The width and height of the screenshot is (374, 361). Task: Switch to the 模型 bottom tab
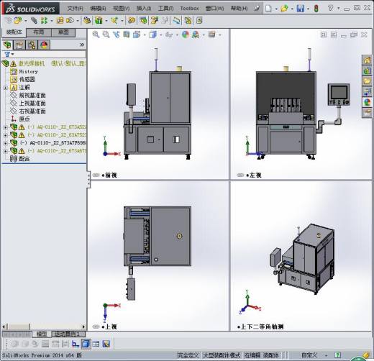pyautogui.click(x=41, y=334)
